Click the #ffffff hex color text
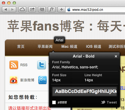 (62, 102)
